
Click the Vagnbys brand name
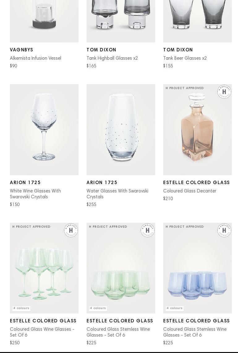[x=22, y=50]
